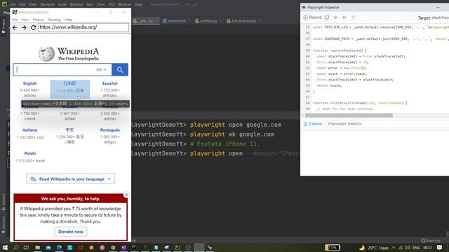Open the Polski Wikipedia link
The image size is (449, 252).
(30, 153)
